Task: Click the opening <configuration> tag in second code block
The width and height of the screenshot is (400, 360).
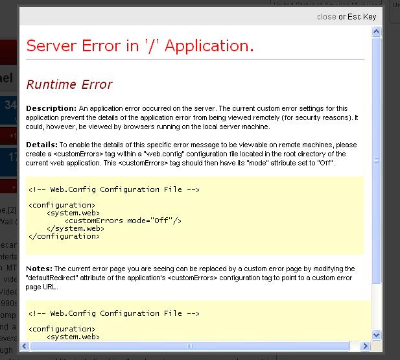Action: tap(62, 329)
